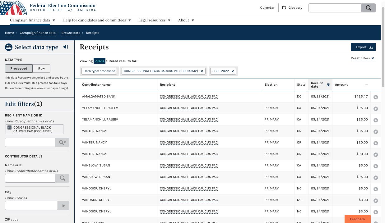Click the 7,873 results count
385x223 pixels.
pos(100,61)
